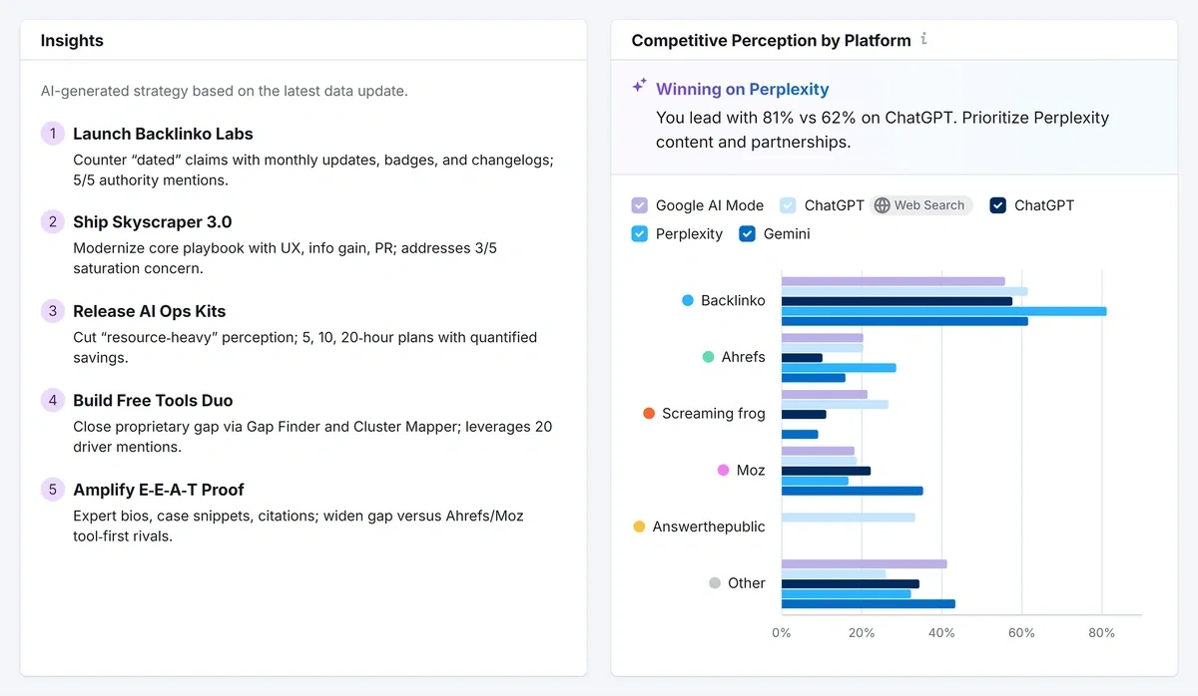Toggle the ChatGPT Web Search checkbox
The image size is (1198, 696).
coord(786,205)
